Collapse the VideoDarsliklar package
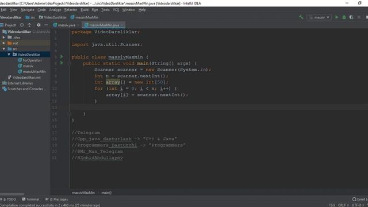Viewport: 368px width, 207px height. coord(9,55)
